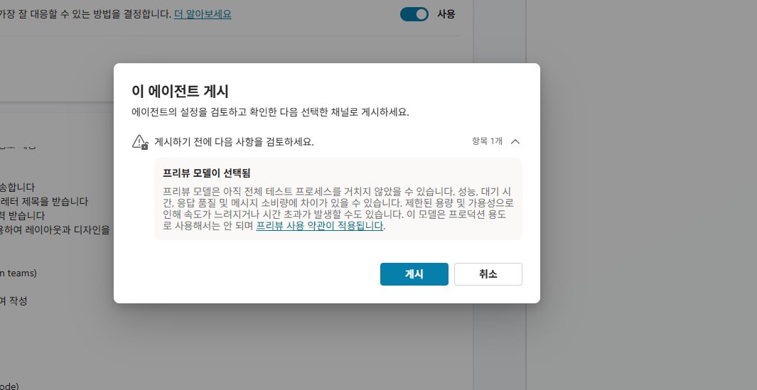This screenshot has height=390, width=757.
Task: Collapse the 항목 1개 review list chevron
Action: (x=515, y=141)
